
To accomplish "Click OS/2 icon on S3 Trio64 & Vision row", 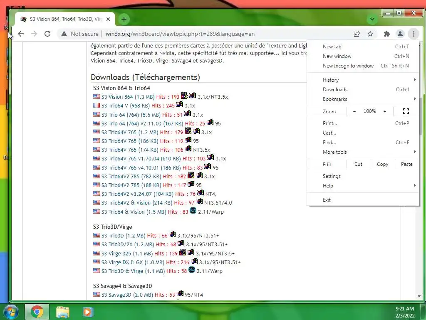I will [193, 210].
